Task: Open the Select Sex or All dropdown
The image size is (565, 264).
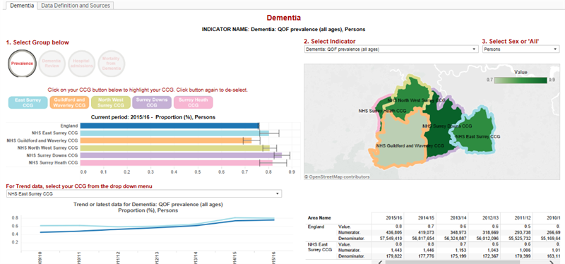Action: [521, 49]
